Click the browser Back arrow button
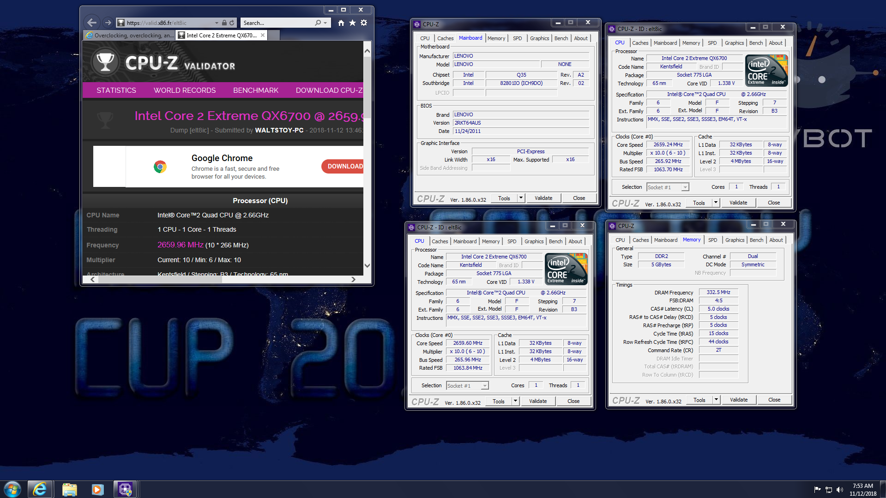886x498 pixels. (92, 23)
